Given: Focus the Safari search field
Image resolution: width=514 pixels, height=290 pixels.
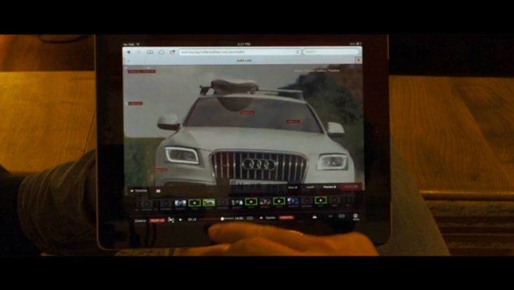Looking at the screenshot, I should tap(331, 52).
